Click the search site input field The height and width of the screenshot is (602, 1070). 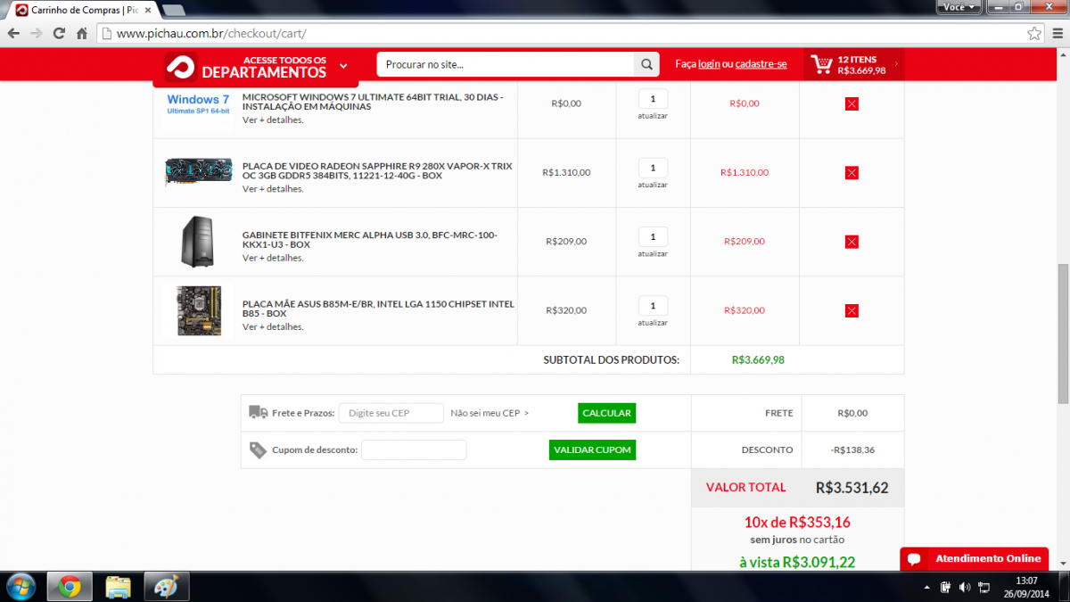point(506,64)
